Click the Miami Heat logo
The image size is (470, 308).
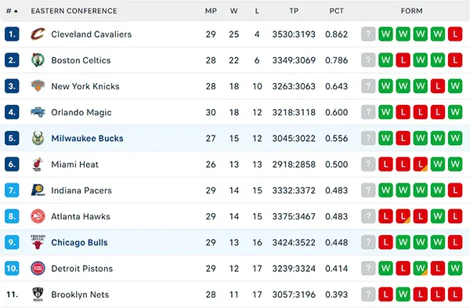pos(38,165)
